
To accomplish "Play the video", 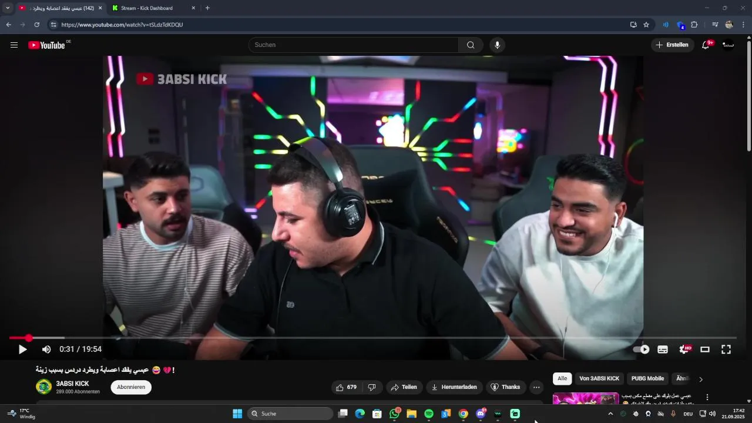I will [x=22, y=350].
